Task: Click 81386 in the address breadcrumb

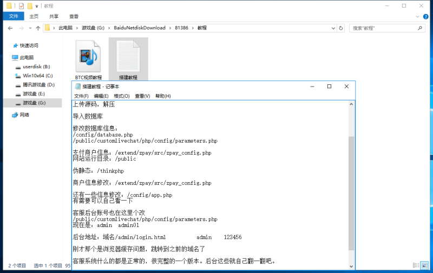Action: coord(181,28)
